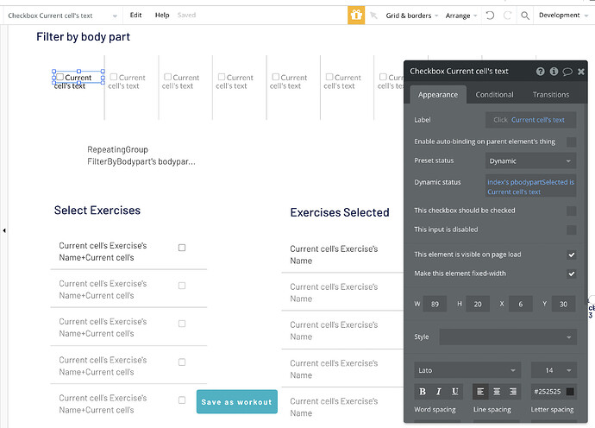Click the font color swatch
This screenshot has width=595, height=428.
pyautogui.click(x=570, y=392)
